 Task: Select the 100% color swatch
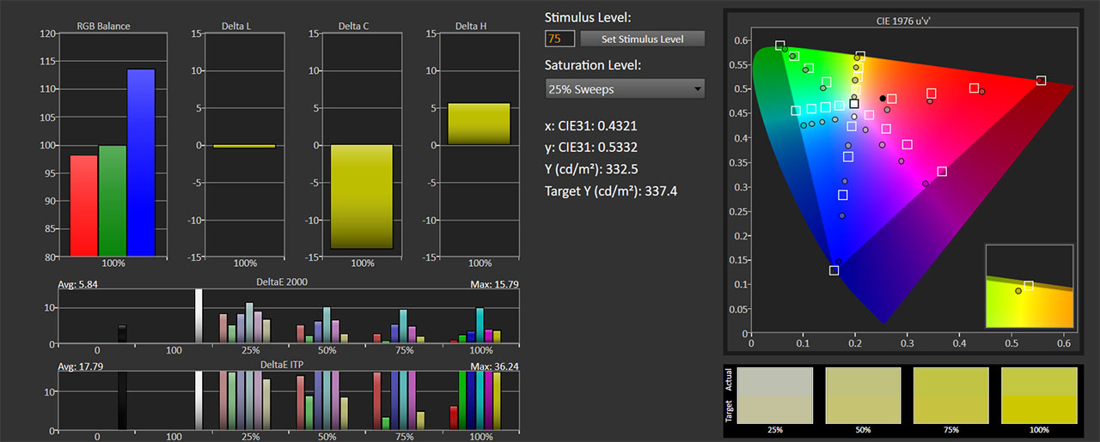point(1039,396)
